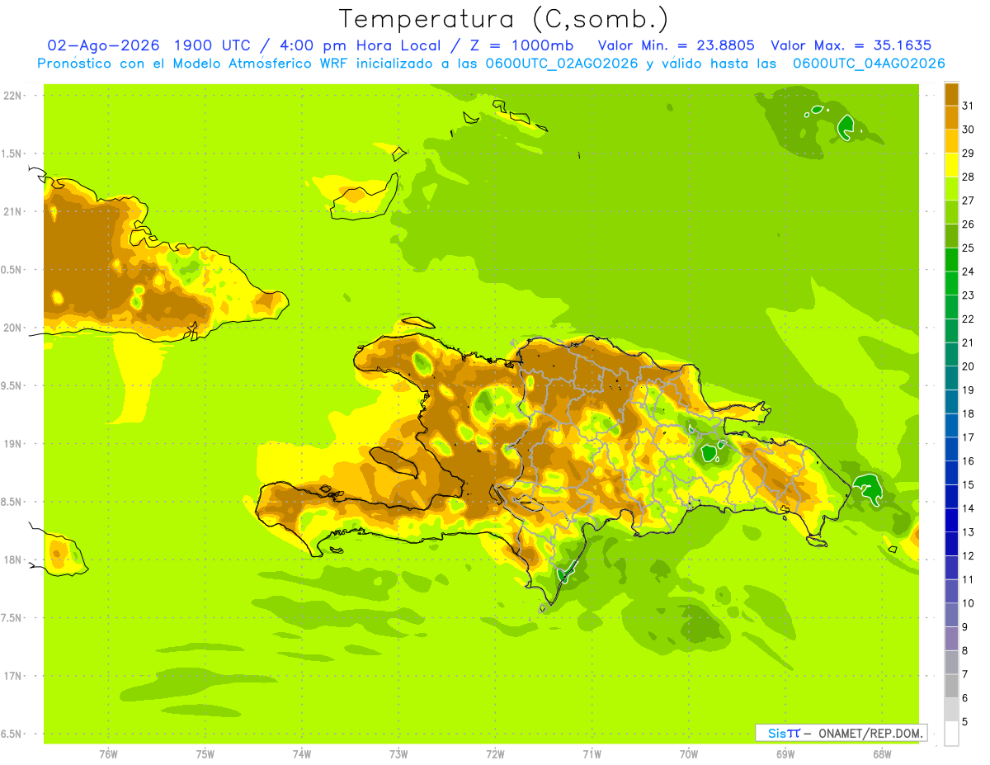Screen dimensions: 990x765
Task: Click legend value '20' on color bar
Action: click(x=968, y=366)
